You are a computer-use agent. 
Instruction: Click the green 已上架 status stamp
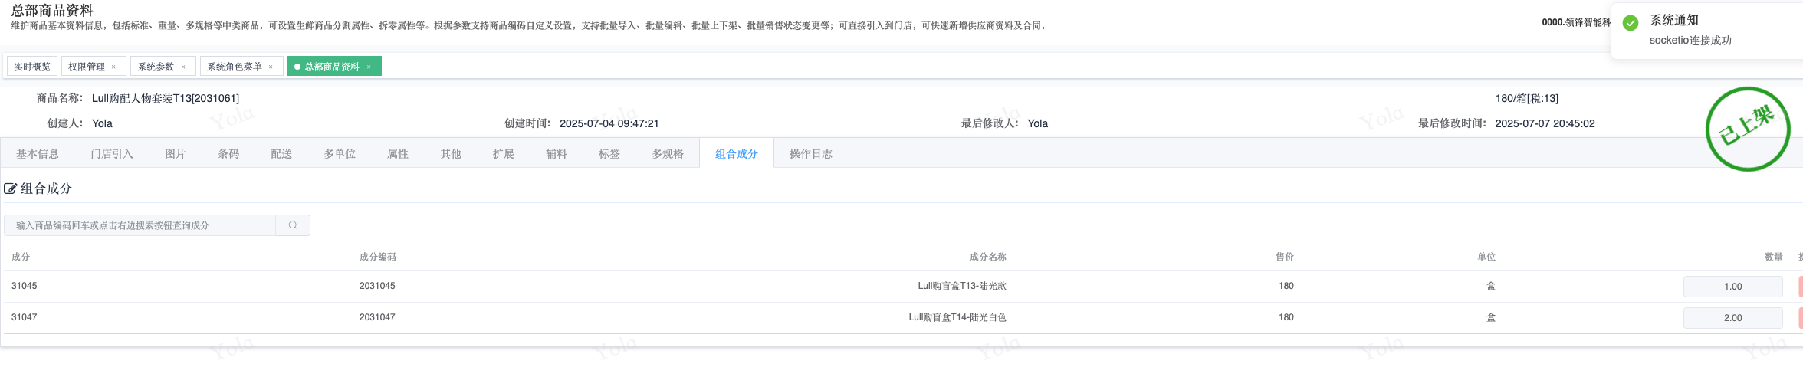[x=1747, y=128]
